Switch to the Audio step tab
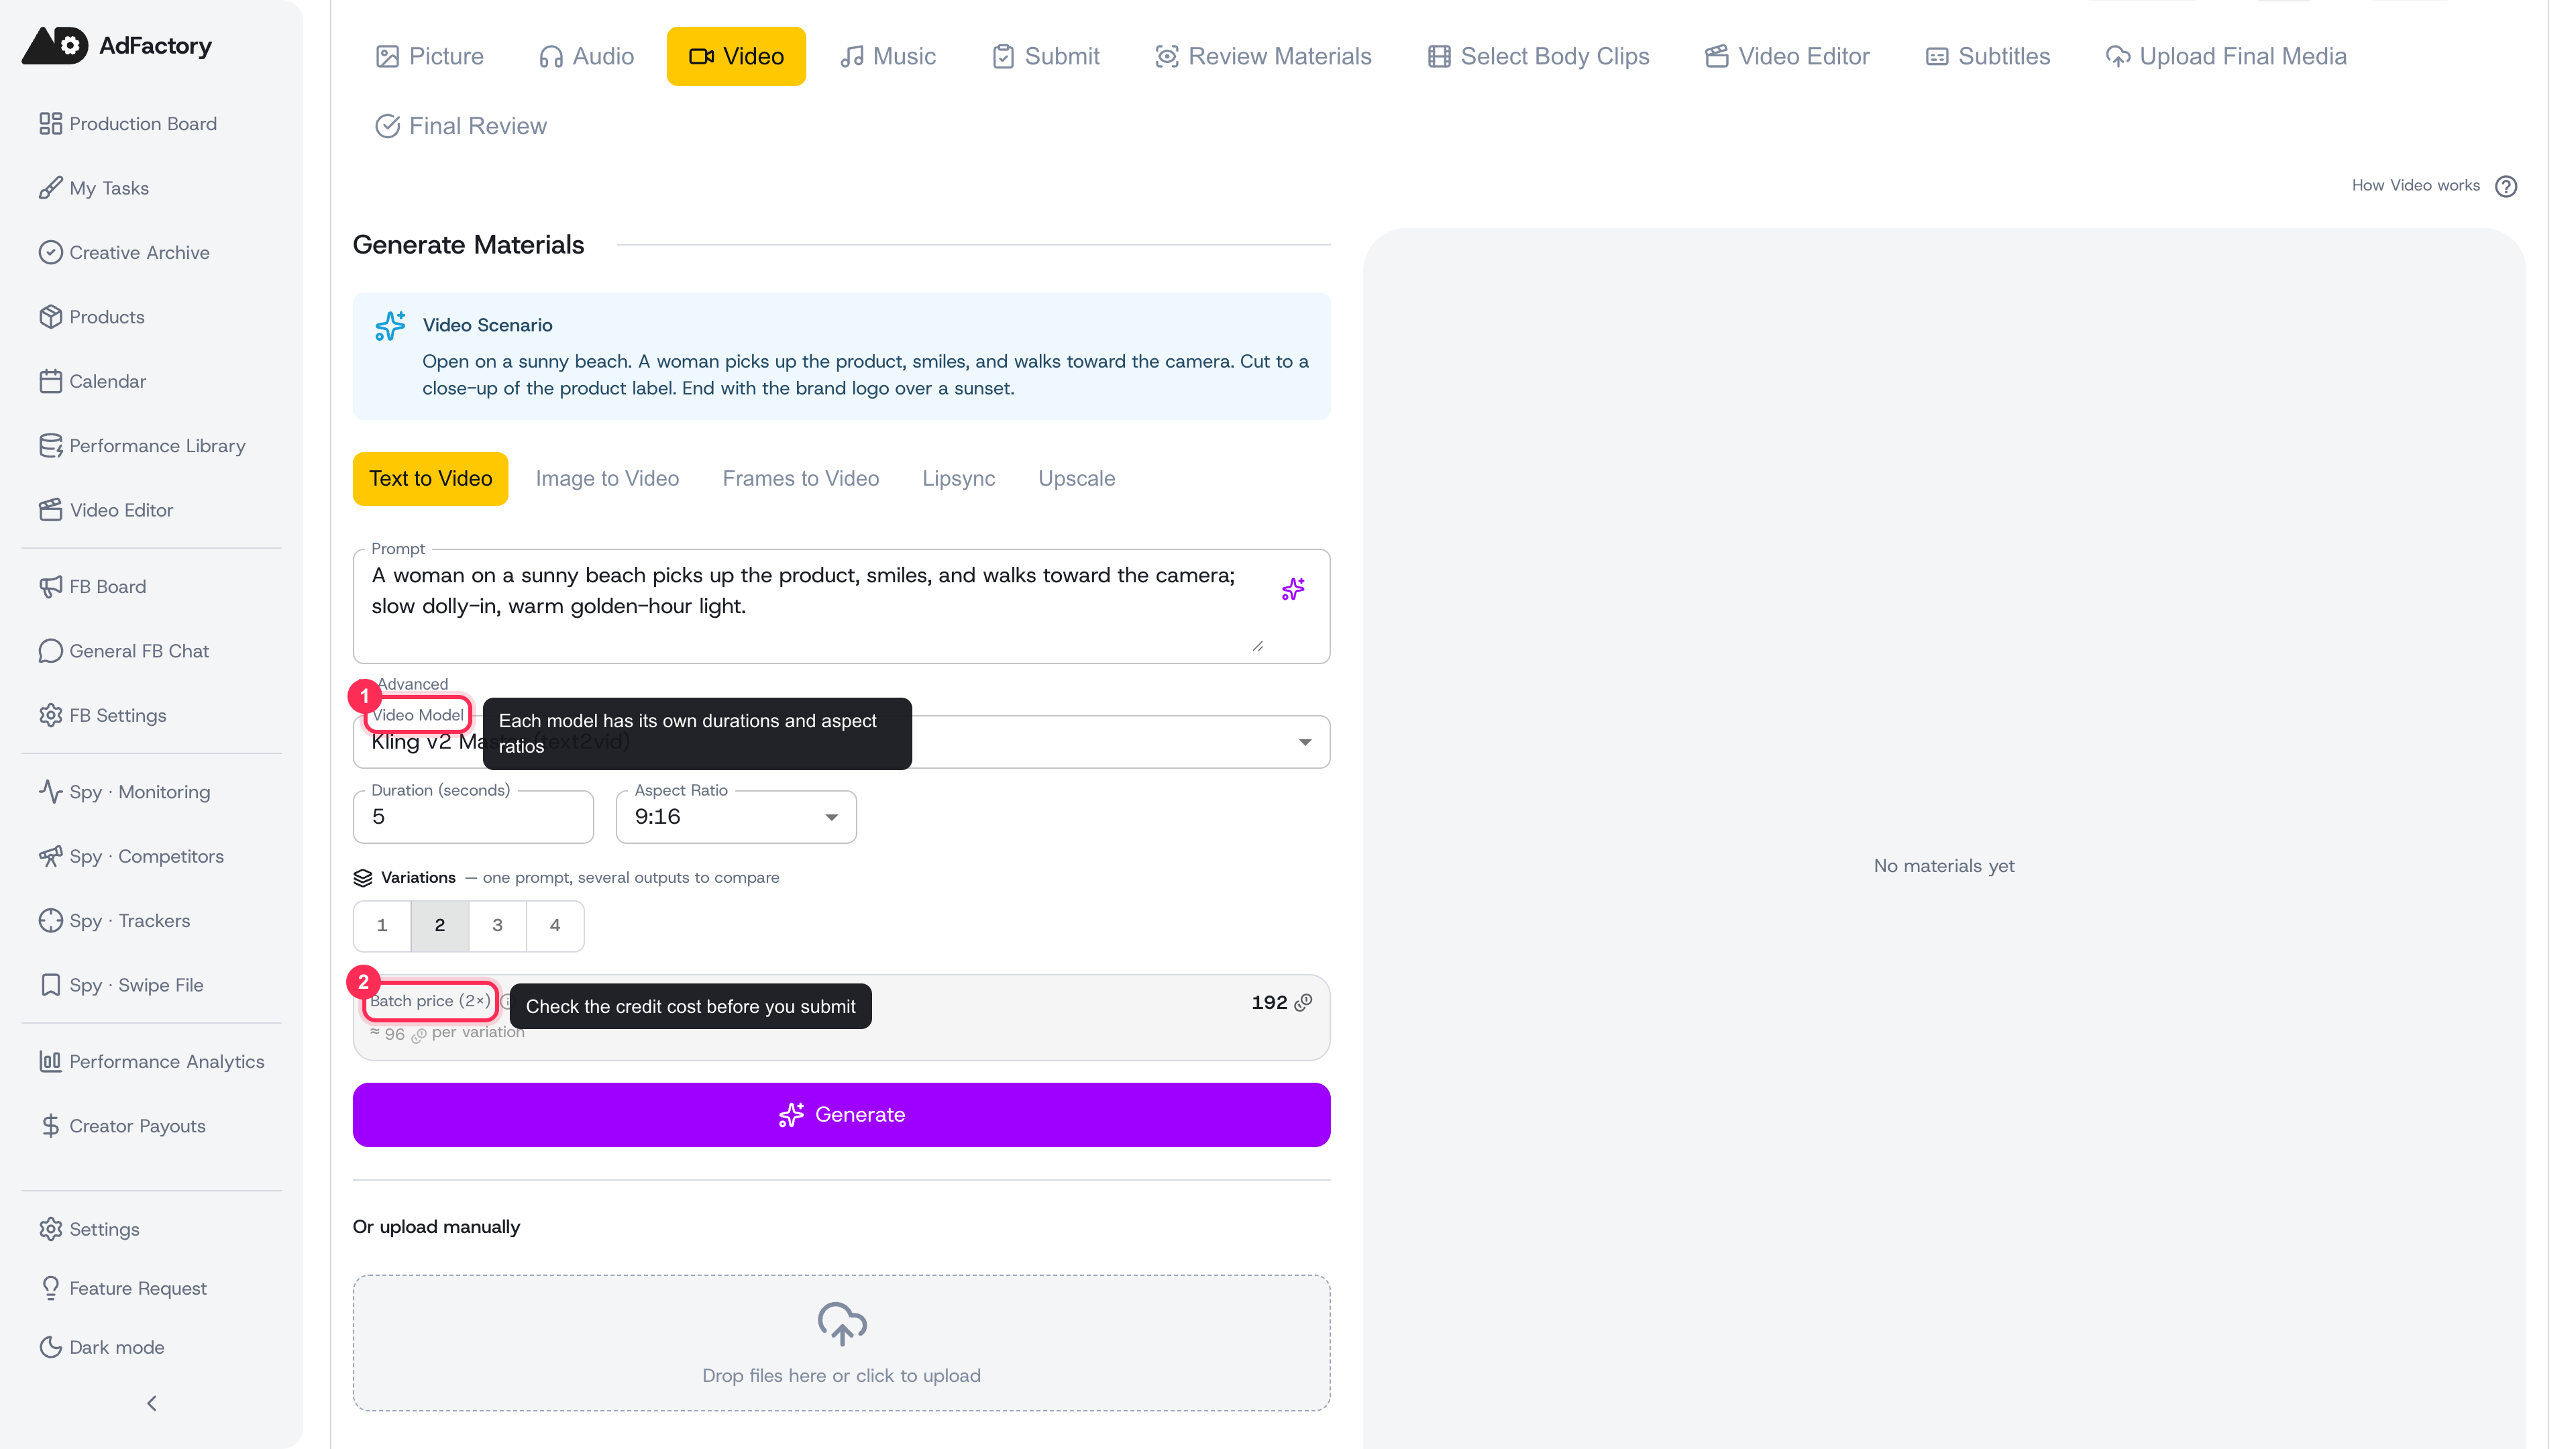 (586, 56)
